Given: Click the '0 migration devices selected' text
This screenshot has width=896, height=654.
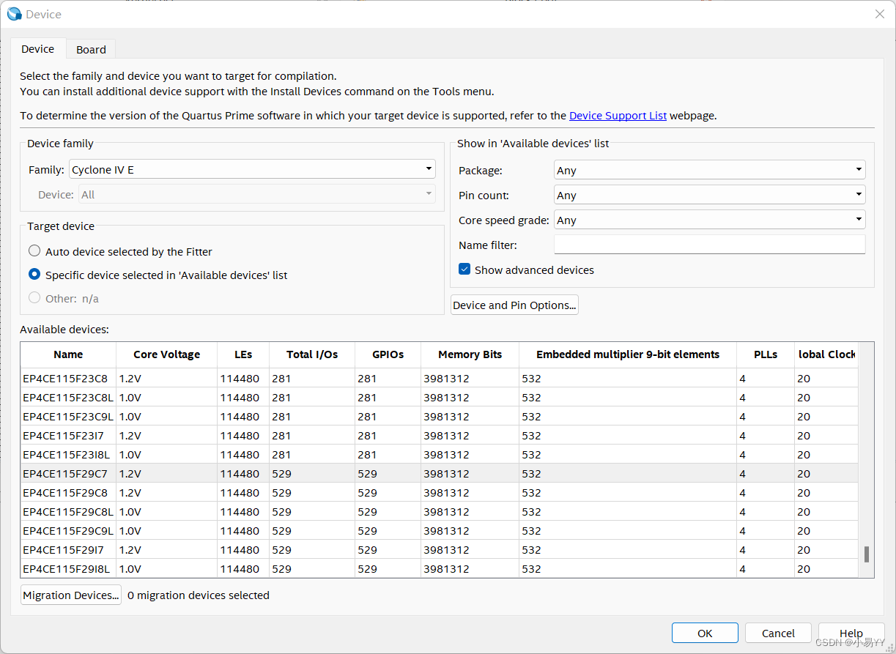Looking at the screenshot, I should pyautogui.click(x=199, y=595).
